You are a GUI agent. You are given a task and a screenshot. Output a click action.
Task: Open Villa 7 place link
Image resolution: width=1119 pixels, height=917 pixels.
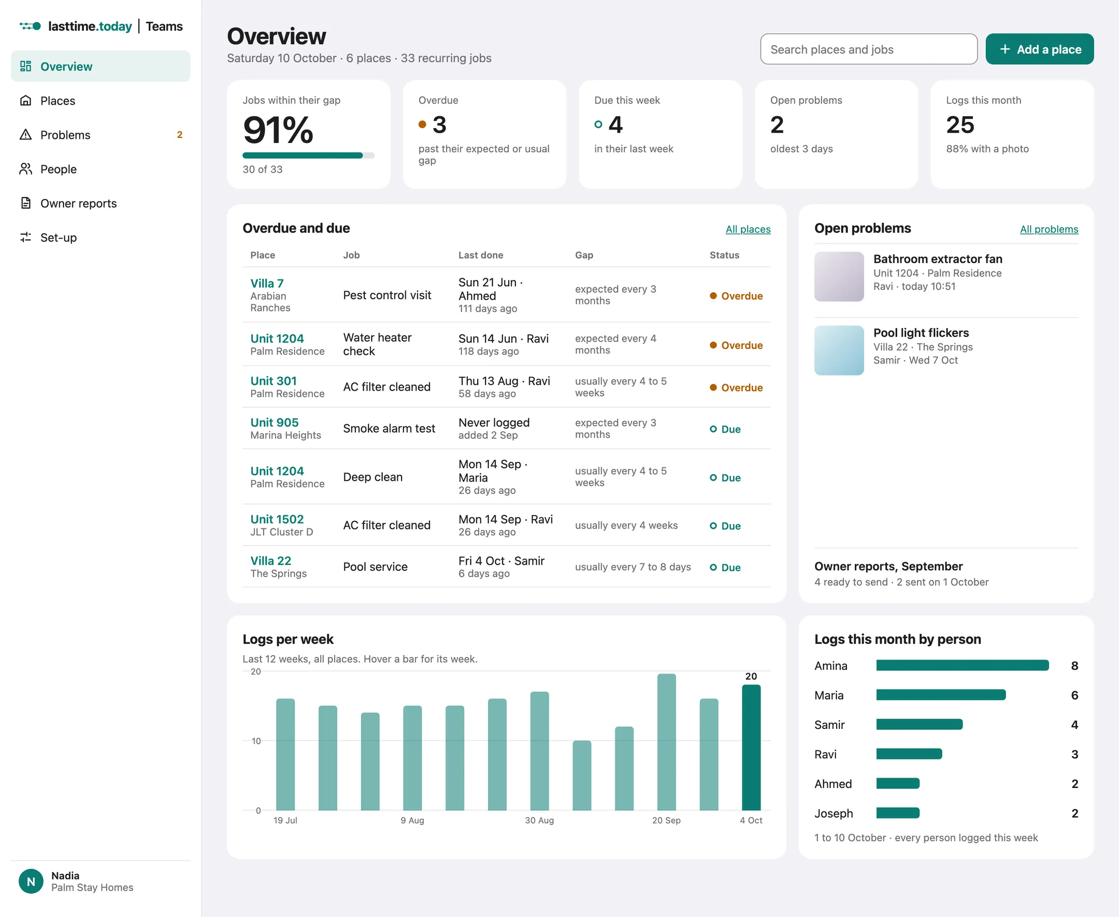267,283
